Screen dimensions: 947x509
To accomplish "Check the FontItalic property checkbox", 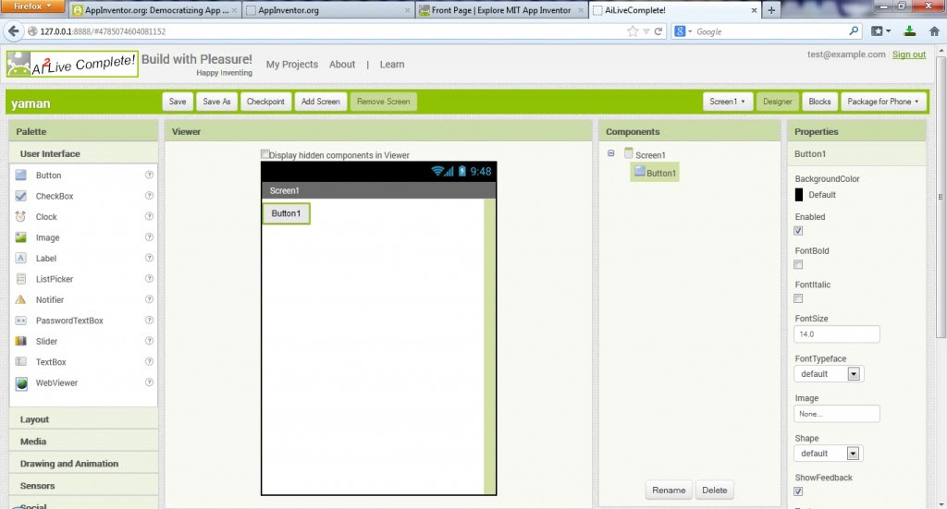I will pos(798,298).
